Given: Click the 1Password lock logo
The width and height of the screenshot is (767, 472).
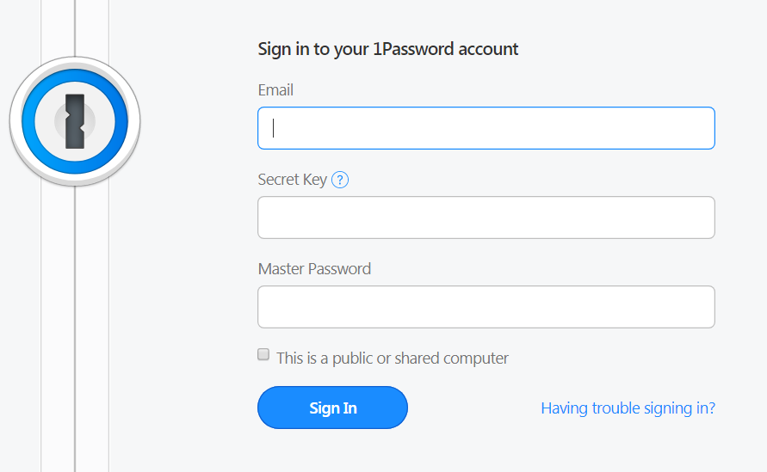Looking at the screenshot, I should click(x=75, y=121).
